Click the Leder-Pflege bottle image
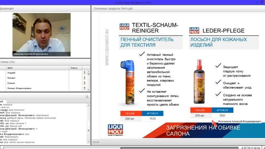 pos(200,82)
